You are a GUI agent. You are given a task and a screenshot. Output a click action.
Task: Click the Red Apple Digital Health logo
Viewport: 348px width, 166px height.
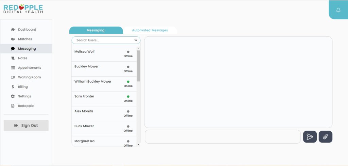(23, 9)
